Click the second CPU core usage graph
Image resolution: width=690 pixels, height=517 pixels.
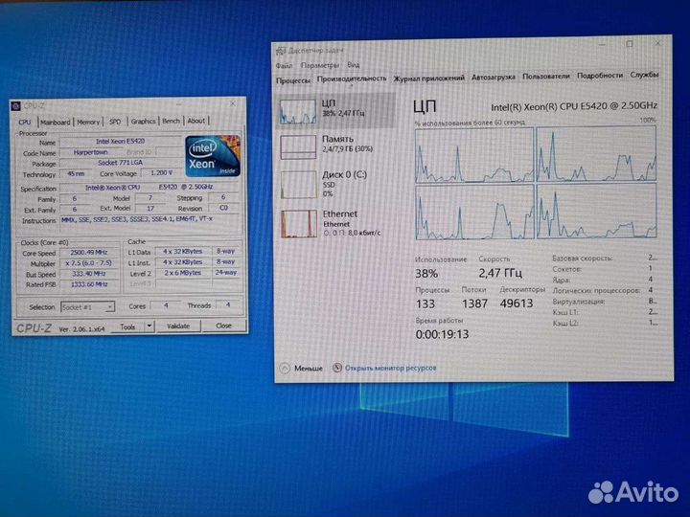tap(596, 153)
